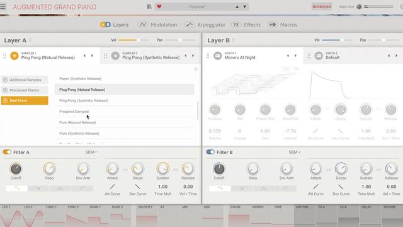This screenshot has height=227, width=403.
Task: Open Filter B SEM type dropdown
Action: 295,153
